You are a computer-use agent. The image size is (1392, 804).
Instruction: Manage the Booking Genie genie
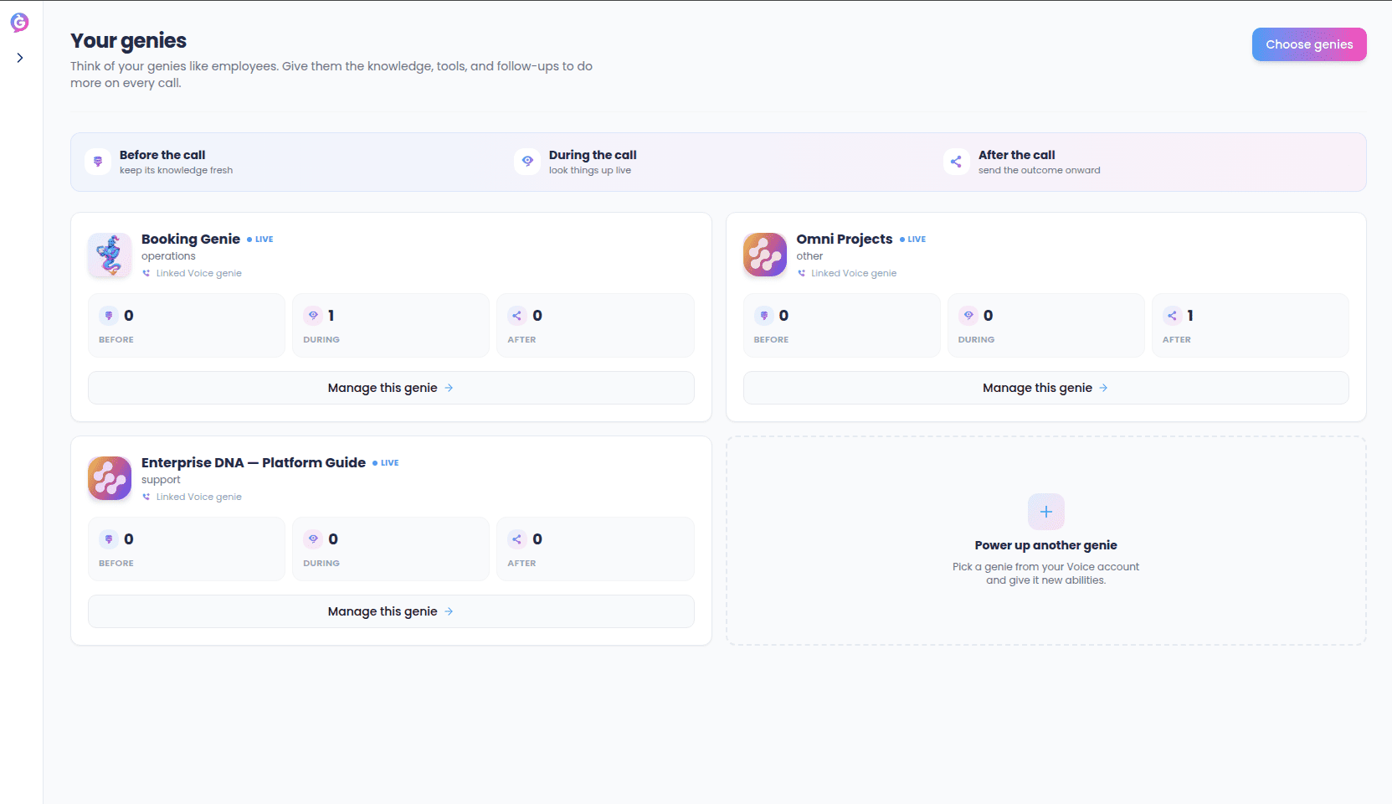pos(391,388)
